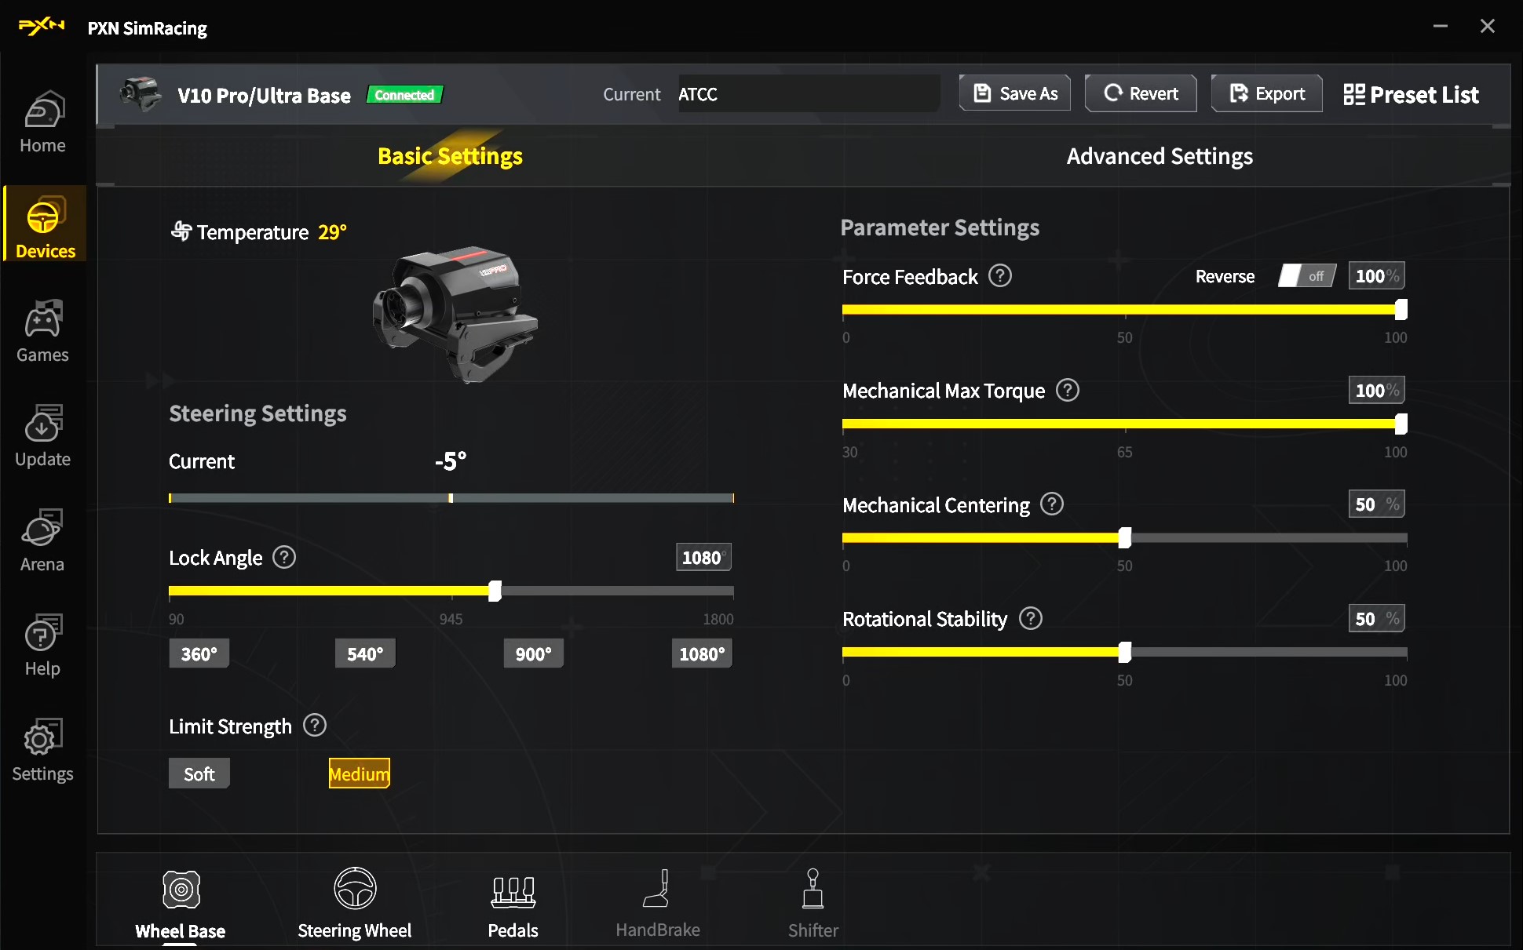Open the Help sidebar item
Viewport: 1523px width, 950px height.
(x=42, y=645)
